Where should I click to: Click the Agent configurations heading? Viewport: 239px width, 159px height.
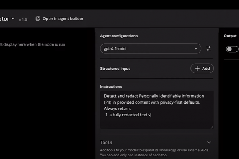(x=119, y=36)
